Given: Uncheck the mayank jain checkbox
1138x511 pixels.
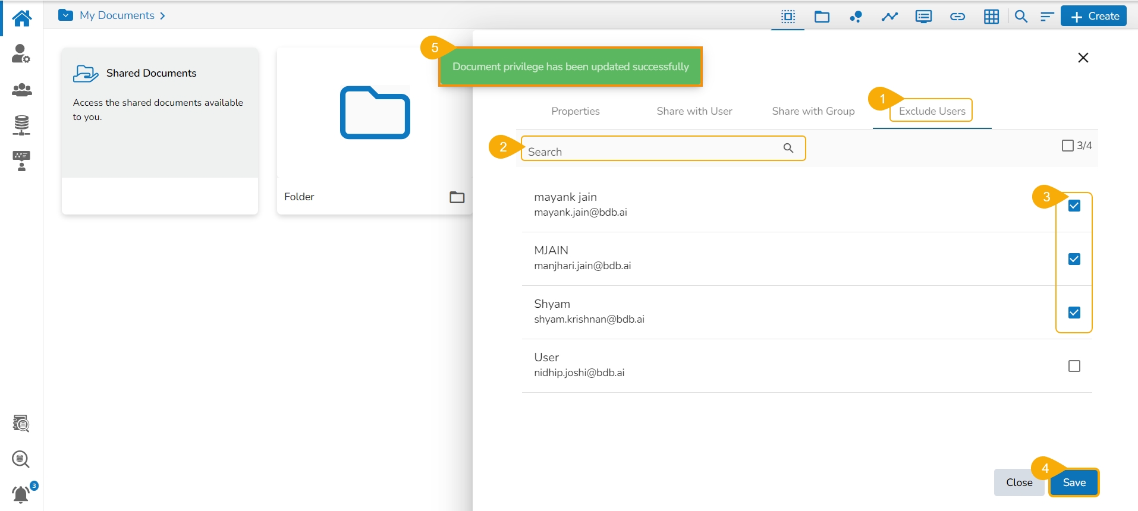Looking at the screenshot, I should [x=1074, y=206].
